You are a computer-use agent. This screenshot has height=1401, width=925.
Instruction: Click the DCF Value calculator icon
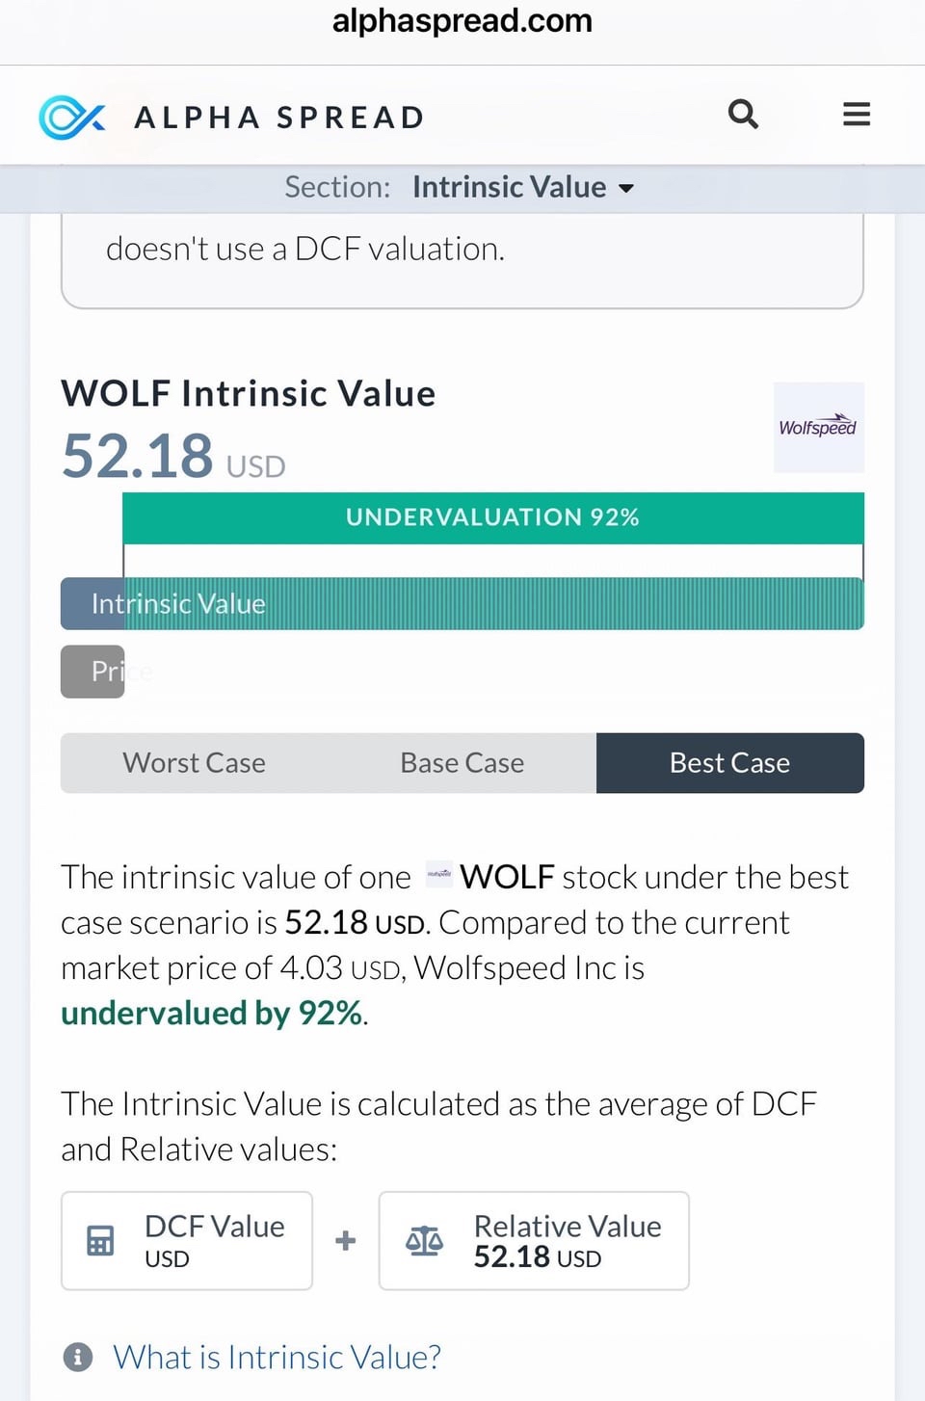[x=100, y=1240]
